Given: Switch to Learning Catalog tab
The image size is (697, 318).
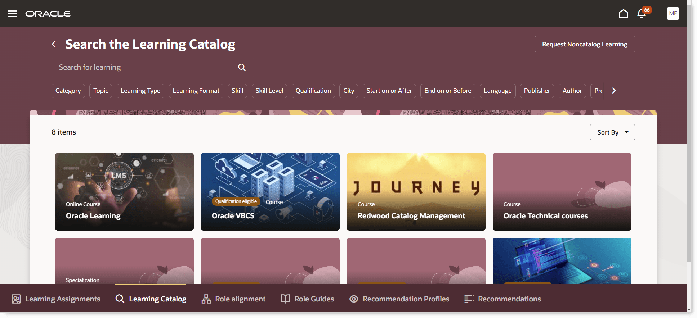Looking at the screenshot, I should [151, 299].
